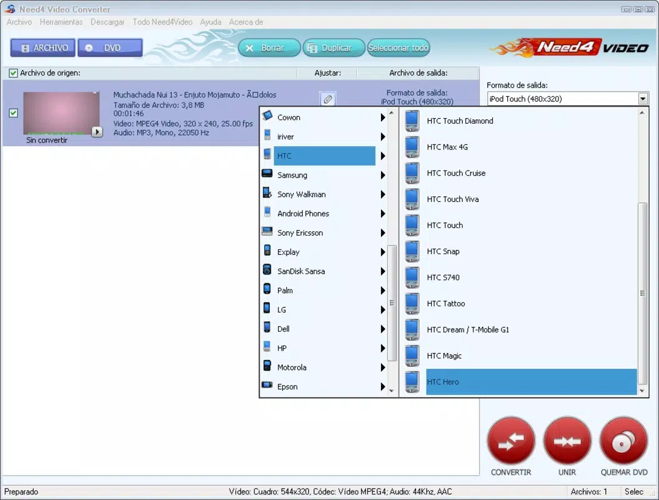The height and width of the screenshot is (500, 659).
Task: Expand the Sony Walkman submenu arrow
Action: tap(383, 194)
